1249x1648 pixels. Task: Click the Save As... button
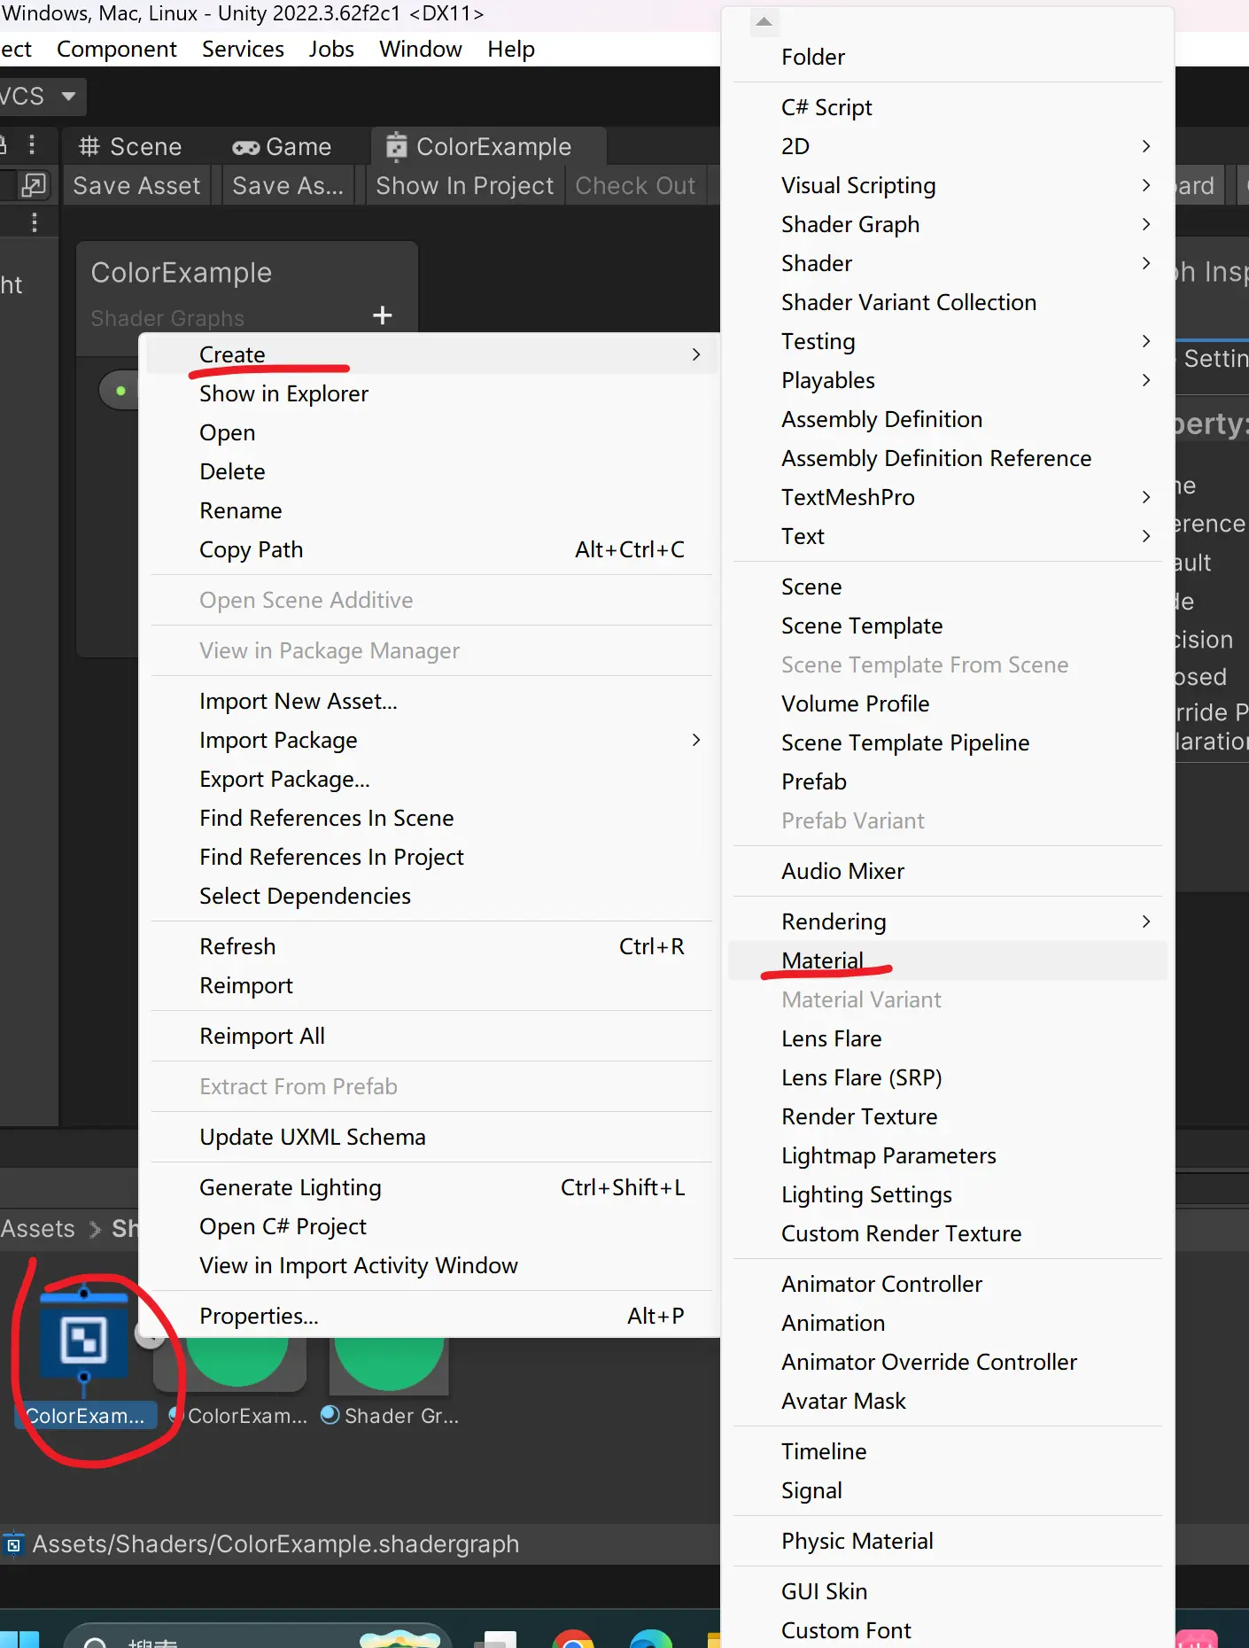tap(287, 185)
